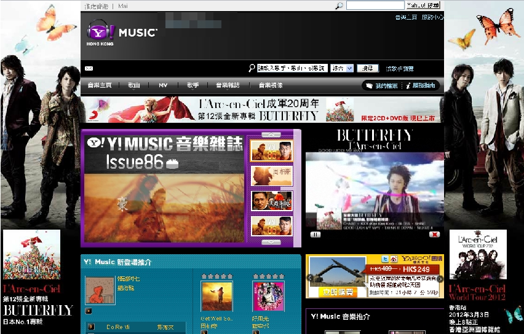Select the first Vol. 86 magazine thumbnail
Viewport: 524px width, 334px height.
271,150
